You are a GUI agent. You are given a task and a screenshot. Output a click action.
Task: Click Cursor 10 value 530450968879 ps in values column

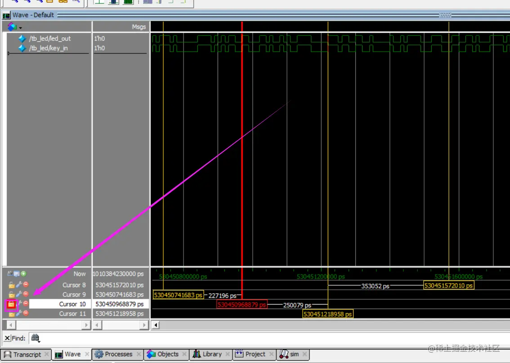click(119, 304)
